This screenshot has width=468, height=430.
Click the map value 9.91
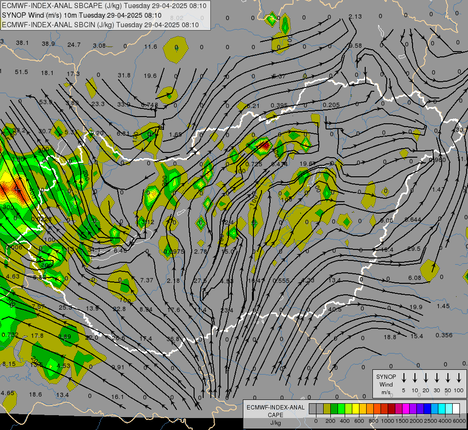coord(118,367)
